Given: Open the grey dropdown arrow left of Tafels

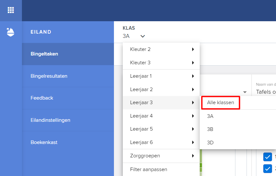Looking at the screenshot, I should [x=245, y=92].
